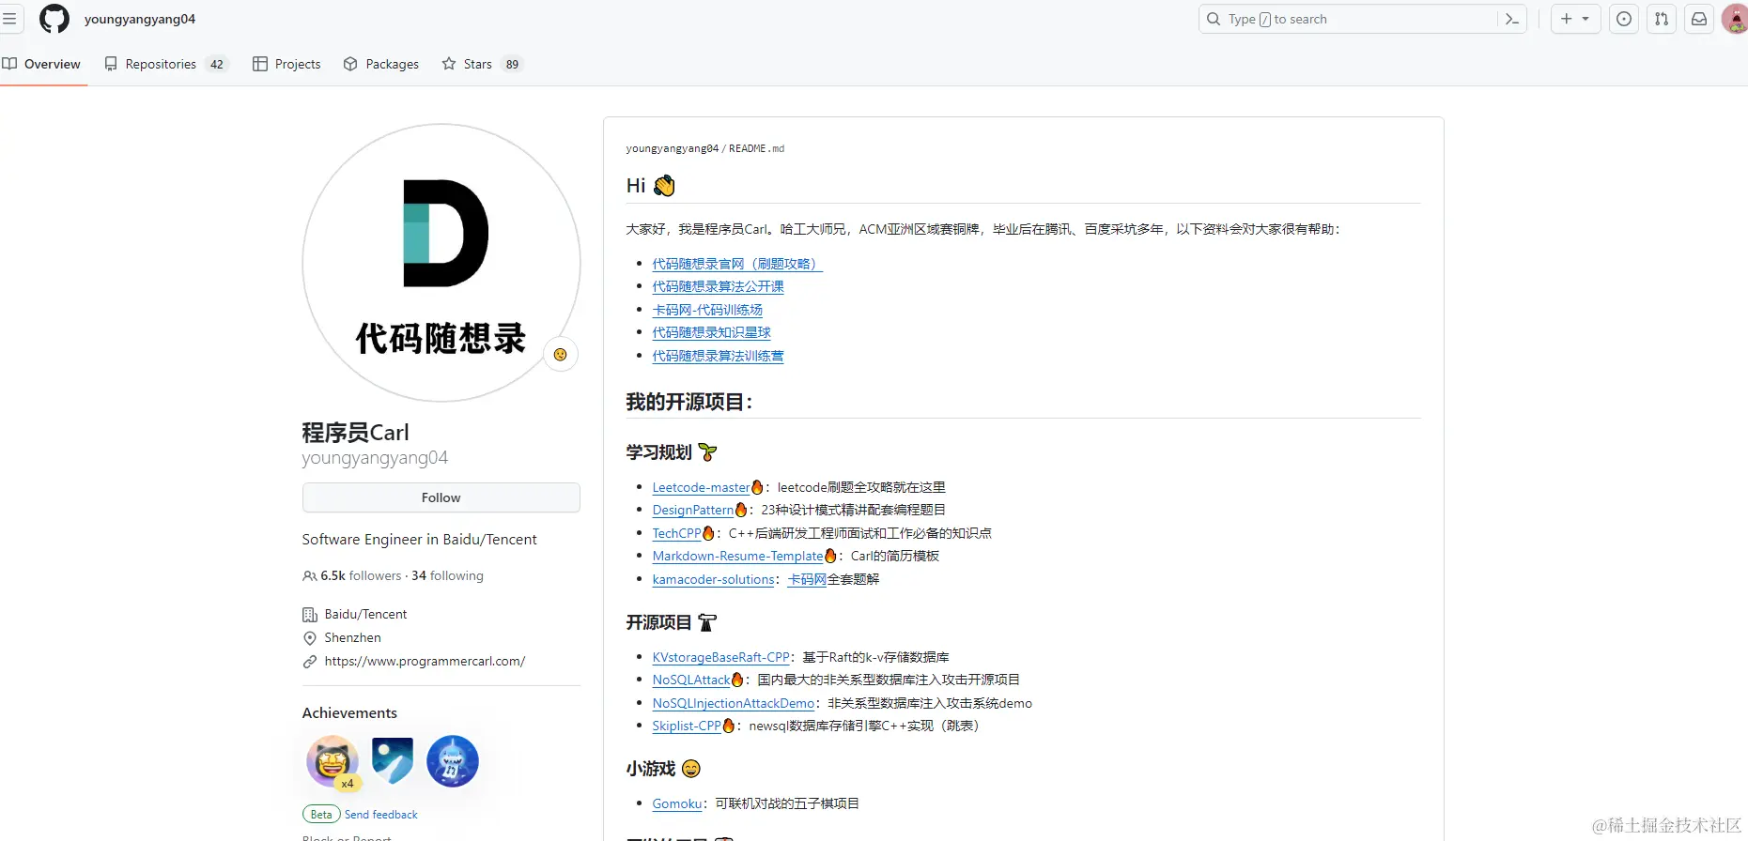1748x841 pixels.
Task: Open 卡码网-代码训练场 link
Action: [x=707, y=310]
